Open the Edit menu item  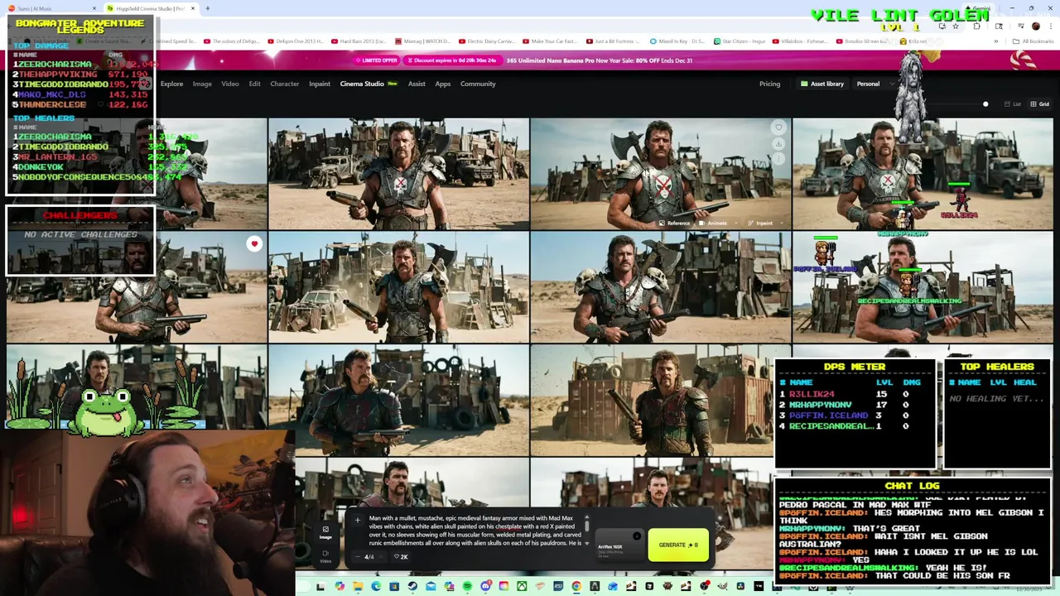tap(255, 84)
